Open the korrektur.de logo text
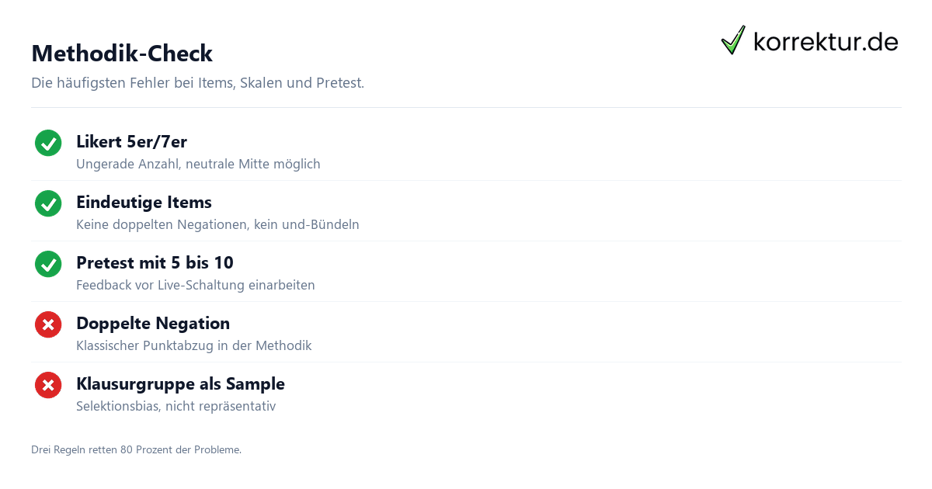 [826, 42]
